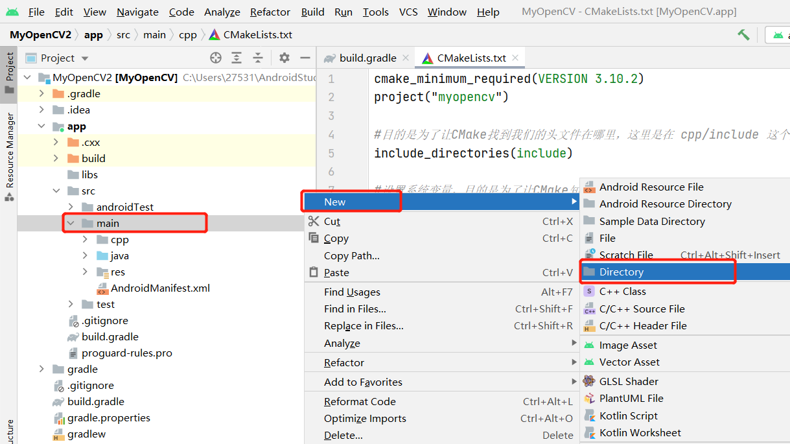Select Android Resource File

tap(685, 187)
